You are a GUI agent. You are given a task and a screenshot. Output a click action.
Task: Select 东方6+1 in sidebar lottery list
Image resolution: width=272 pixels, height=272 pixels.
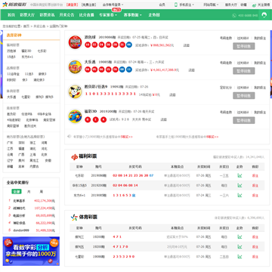pyautogui.click(x=27, y=57)
